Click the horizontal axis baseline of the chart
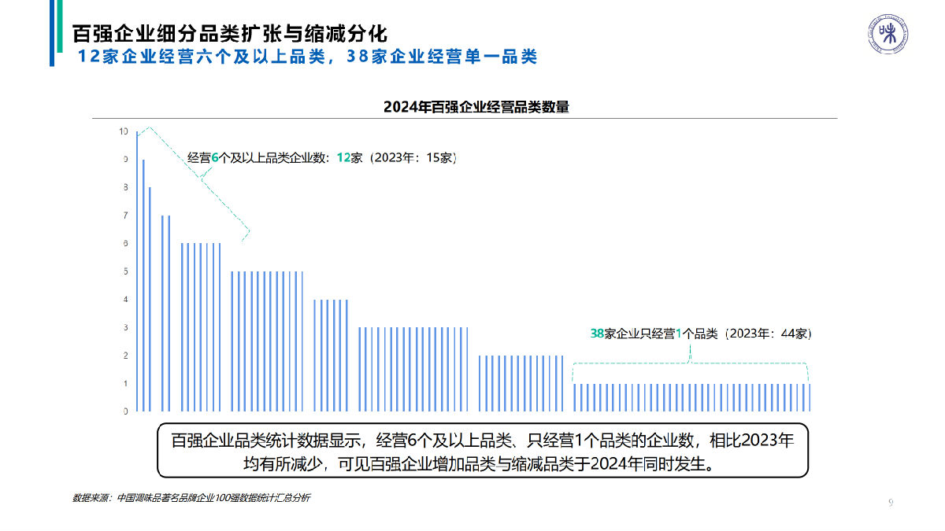945x531 pixels. coord(472,410)
